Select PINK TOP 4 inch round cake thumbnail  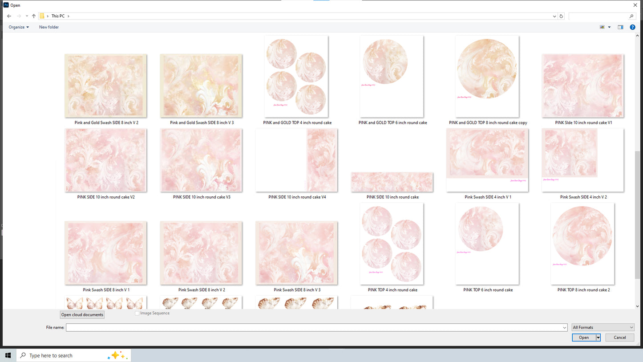tap(392, 244)
